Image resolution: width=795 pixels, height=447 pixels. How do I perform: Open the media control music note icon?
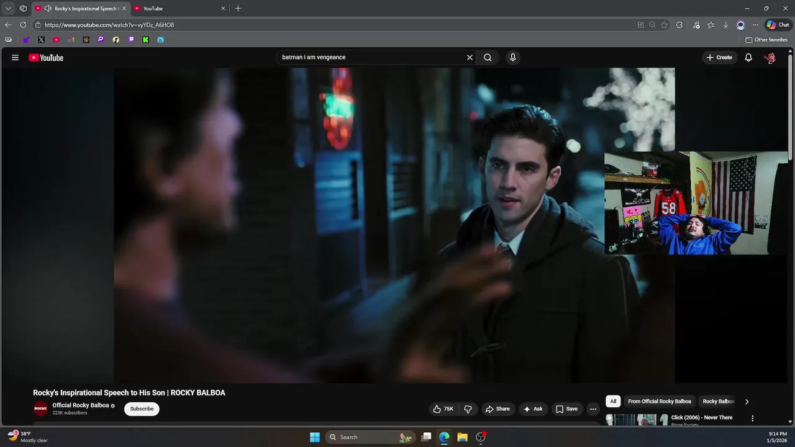[696, 25]
